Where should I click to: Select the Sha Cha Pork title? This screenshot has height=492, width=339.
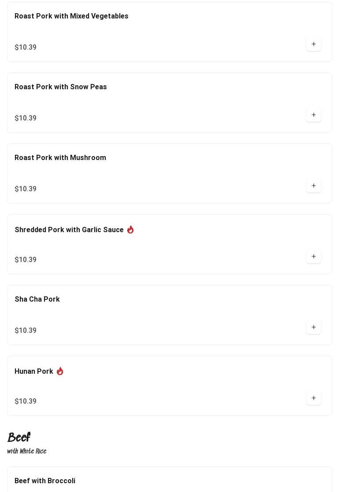[37, 299]
